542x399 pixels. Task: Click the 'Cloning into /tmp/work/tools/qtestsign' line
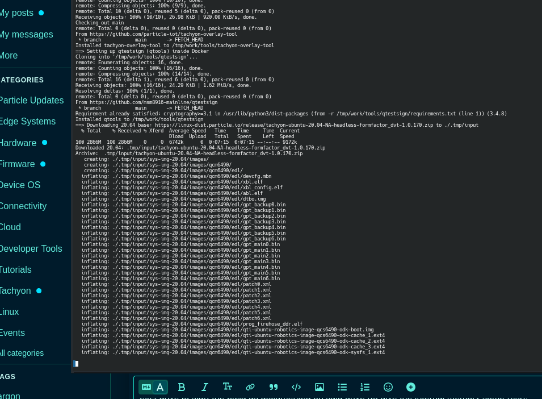(136, 57)
